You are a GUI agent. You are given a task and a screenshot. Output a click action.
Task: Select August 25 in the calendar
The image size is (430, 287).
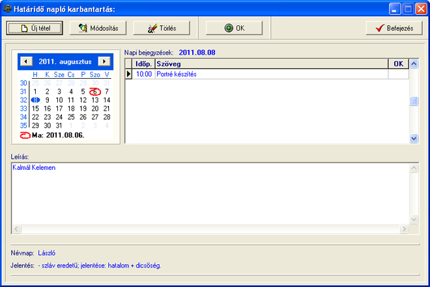coord(71,117)
